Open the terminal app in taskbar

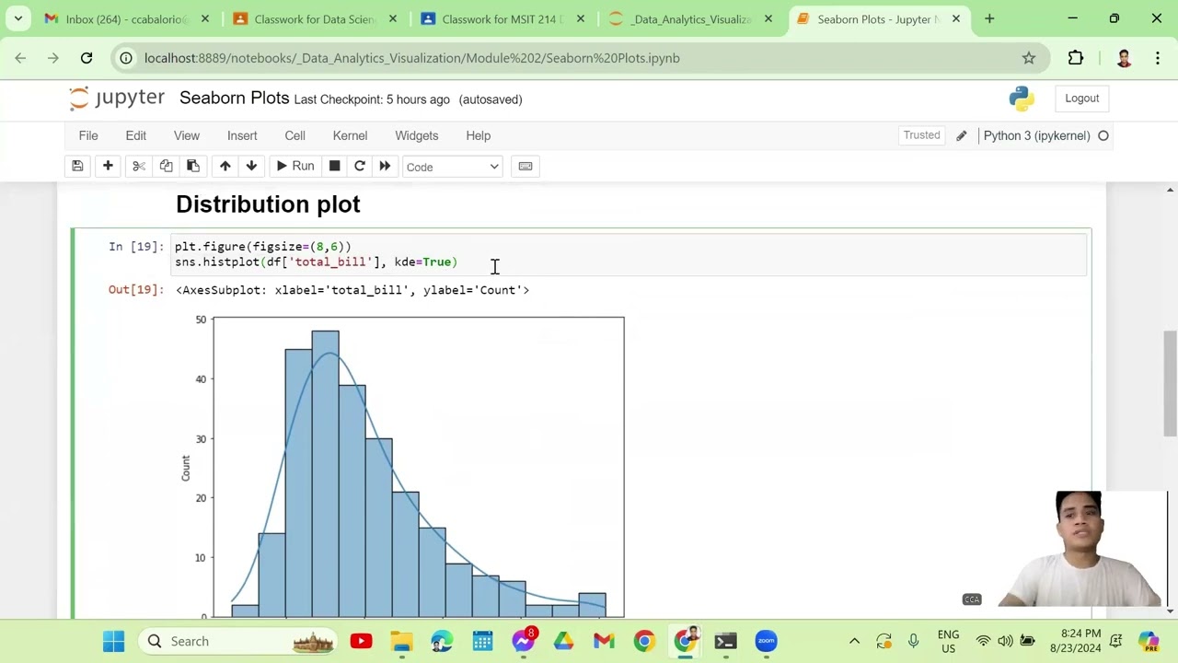[x=725, y=641]
